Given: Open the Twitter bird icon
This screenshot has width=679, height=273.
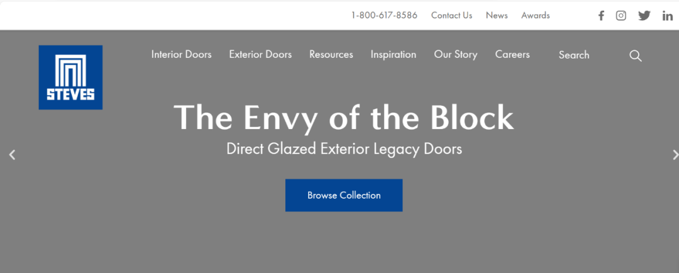Looking at the screenshot, I should point(644,16).
